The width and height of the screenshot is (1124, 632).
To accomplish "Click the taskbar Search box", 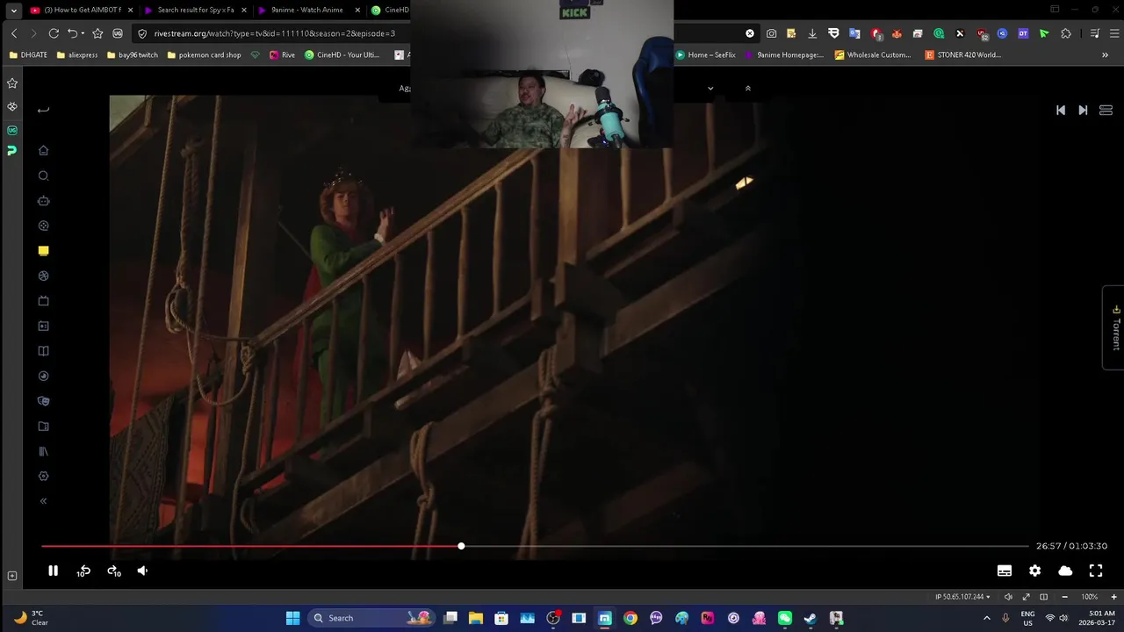I will click(x=372, y=618).
